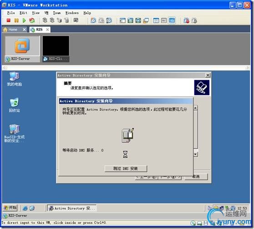
Task: Click the Quick Switch toolbar icon
Action: pos(138,21)
